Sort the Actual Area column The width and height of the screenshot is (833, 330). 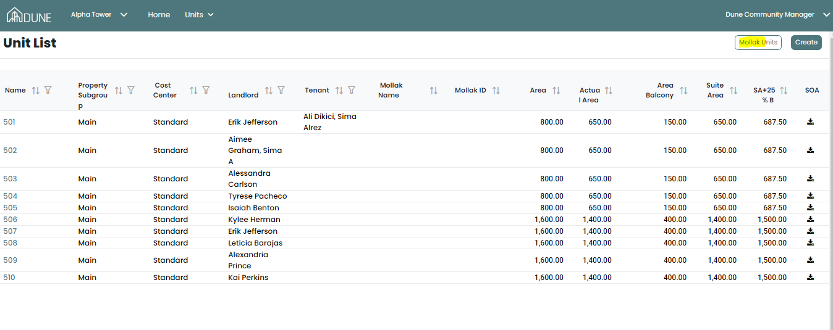(609, 90)
